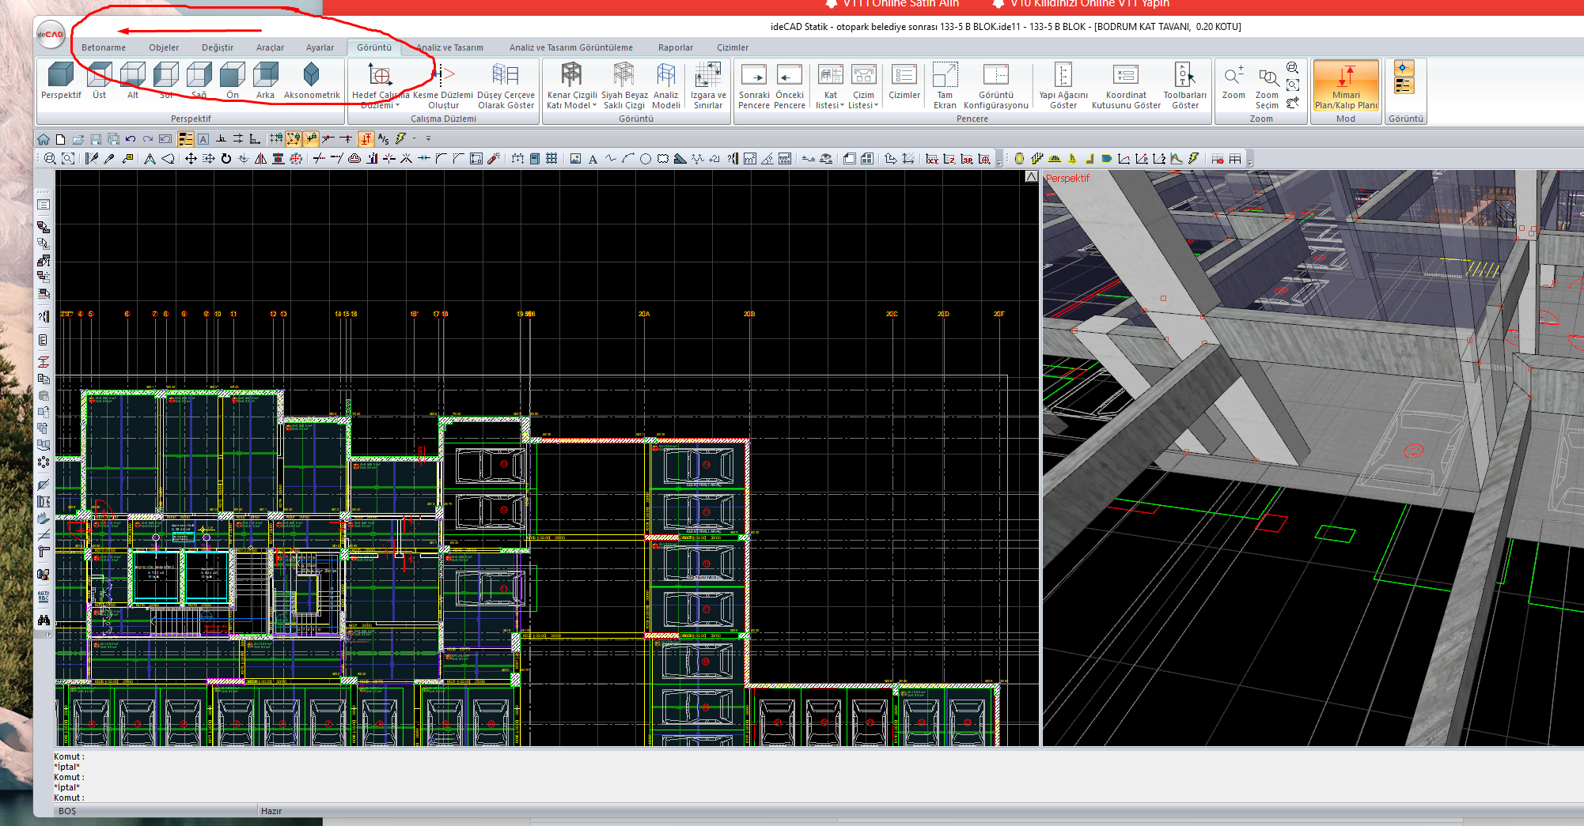The image size is (1584, 826).
Task: Switch to the Raporlar tab
Action: coord(675,47)
